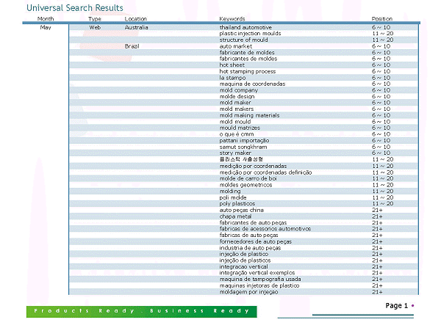Viewport: 441px width, 325px height.
Task: Select keyword mold making materials
Action: [249, 115]
